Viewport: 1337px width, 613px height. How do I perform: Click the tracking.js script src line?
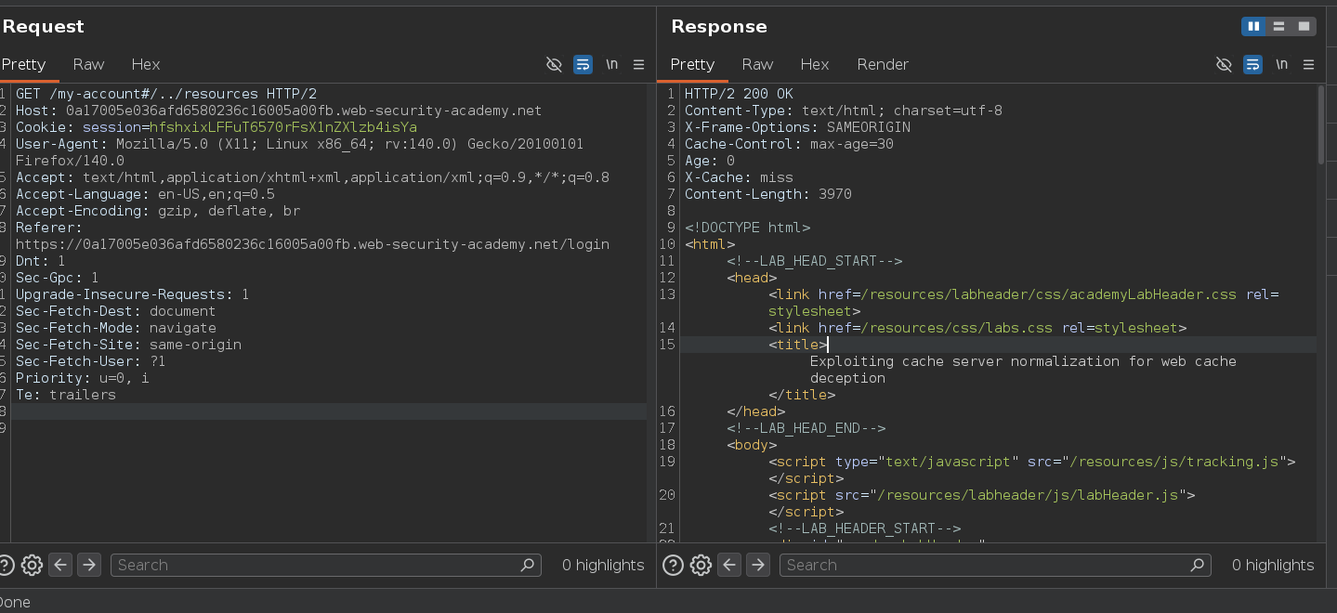pos(1031,462)
